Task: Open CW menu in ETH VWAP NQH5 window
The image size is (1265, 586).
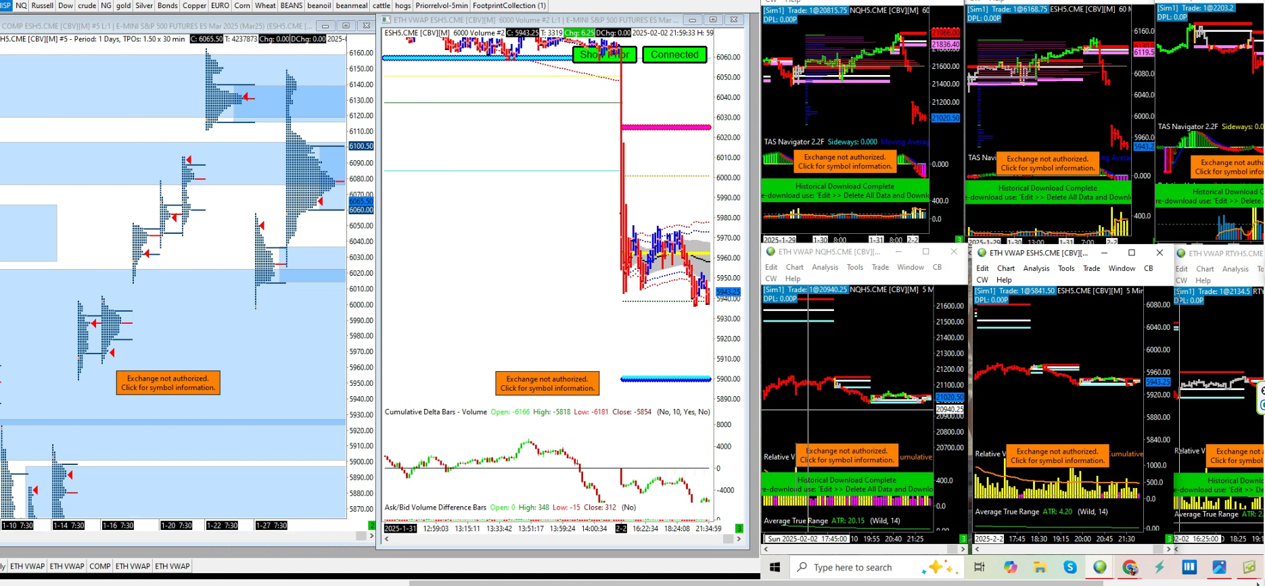Action: [771, 278]
